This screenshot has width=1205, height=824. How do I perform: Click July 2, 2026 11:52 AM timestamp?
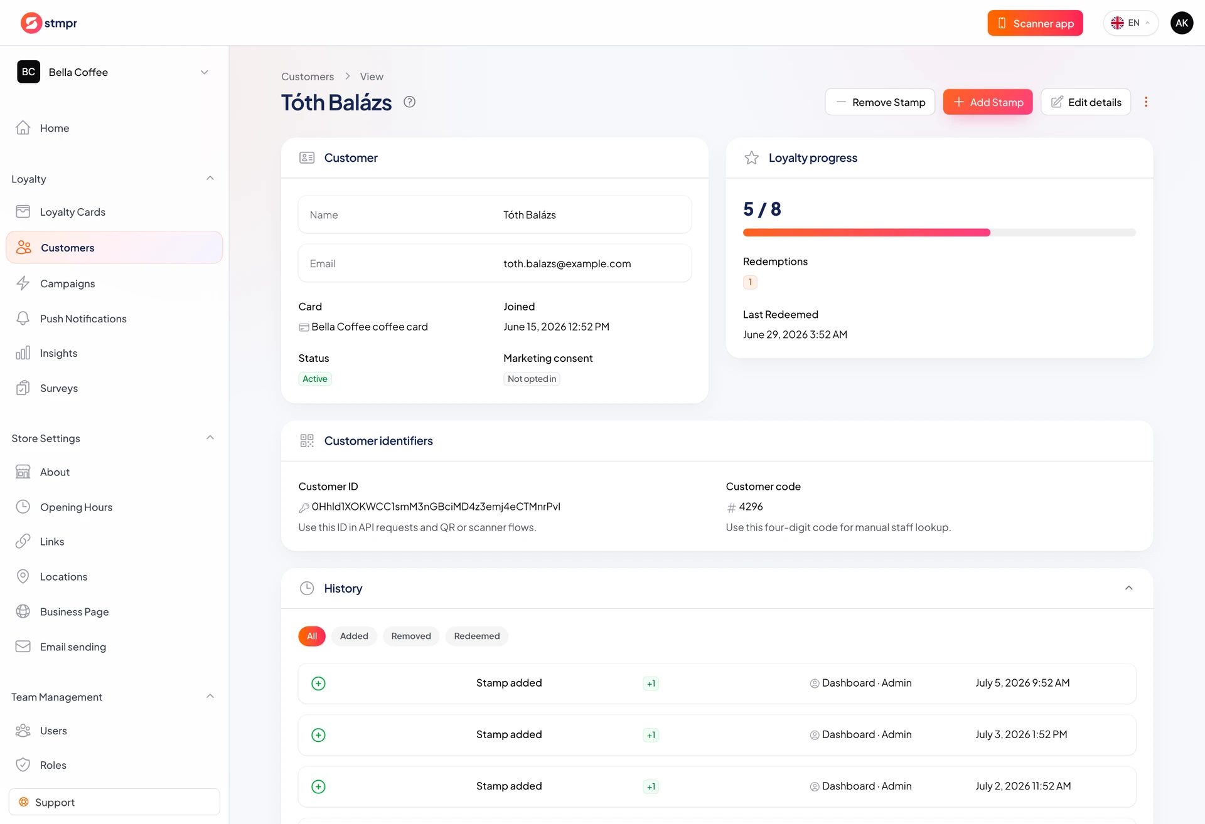coord(1023,786)
